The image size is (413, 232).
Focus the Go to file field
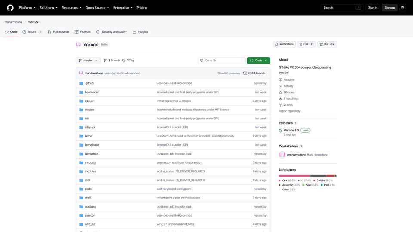point(222,61)
